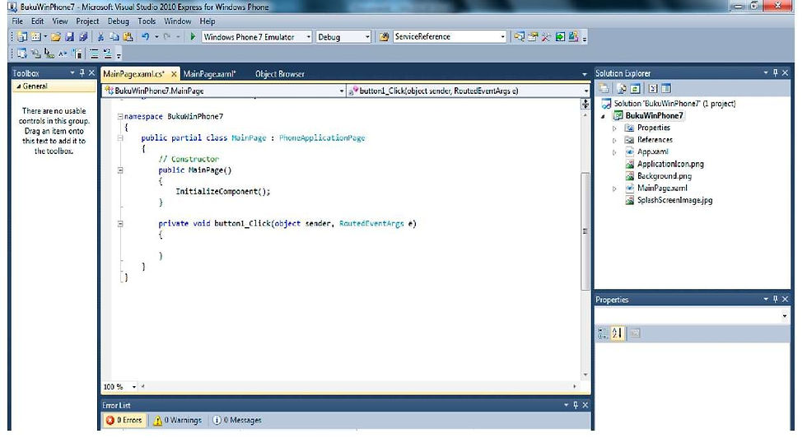Click the editor split bar above scrollbar
This screenshot has height=438, width=807.
tap(585, 104)
